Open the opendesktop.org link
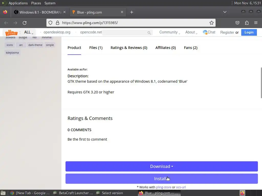This screenshot has height=196, width=262. pyautogui.click(x=57, y=32)
